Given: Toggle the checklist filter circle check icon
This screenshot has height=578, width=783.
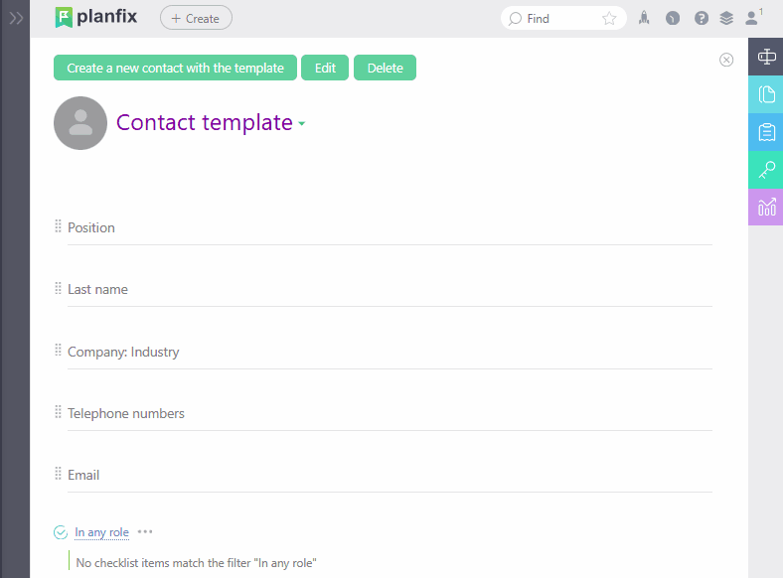Looking at the screenshot, I should pyautogui.click(x=61, y=532).
